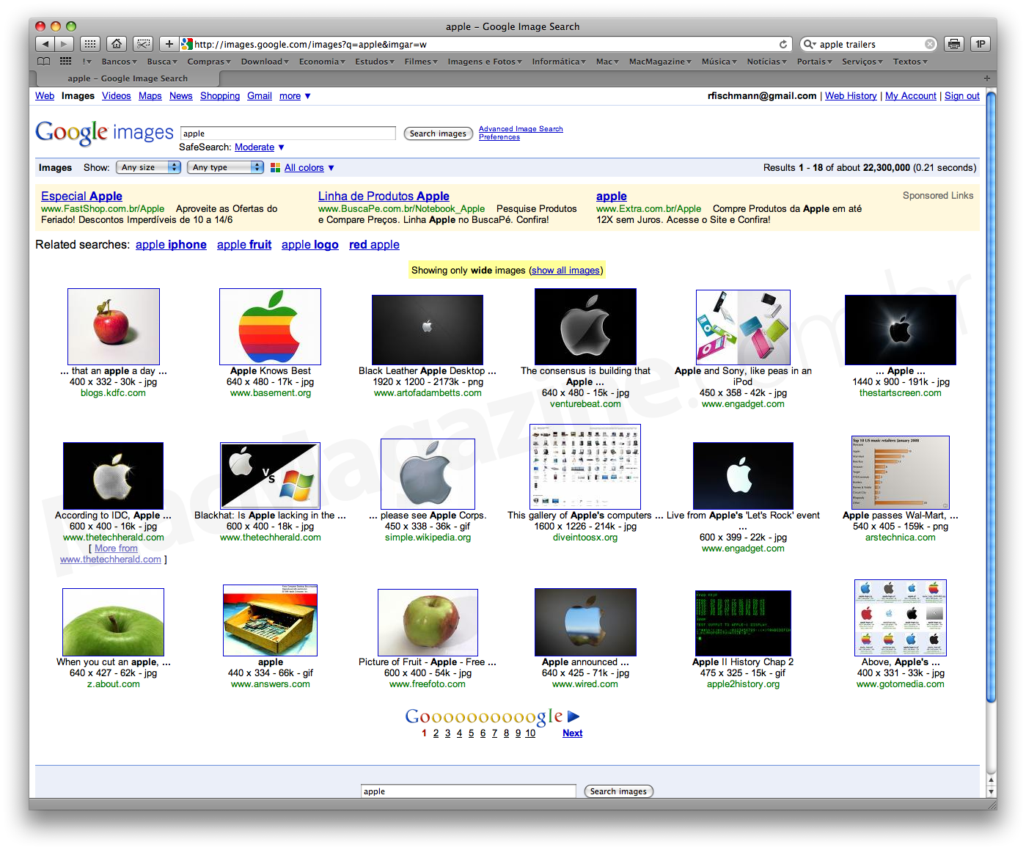Go back with the Safari back arrow
This screenshot has height=850, width=1026.
[x=45, y=44]
